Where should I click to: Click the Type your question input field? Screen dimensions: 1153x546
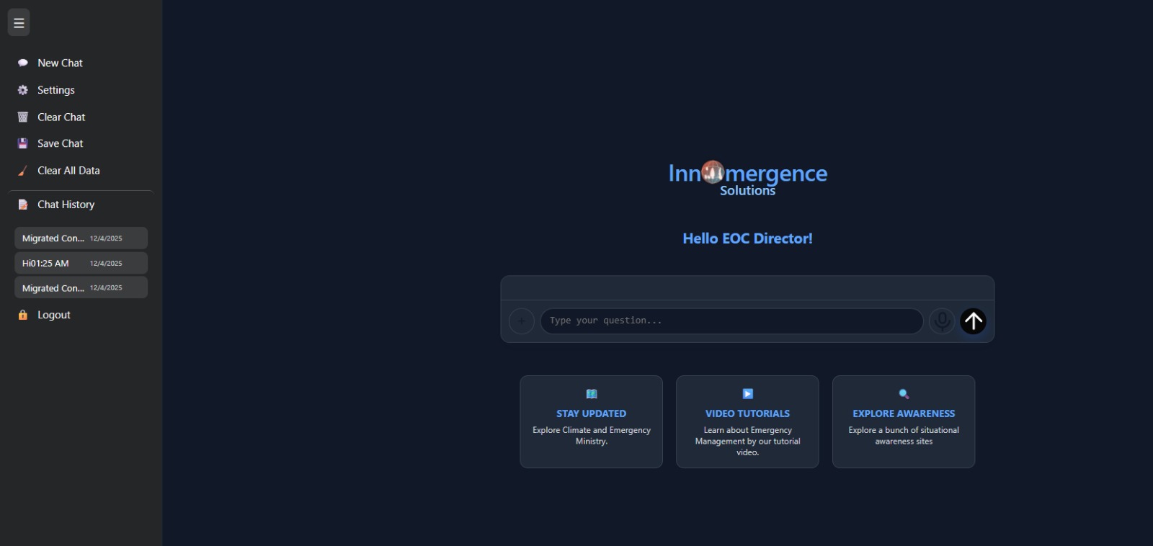731,321
